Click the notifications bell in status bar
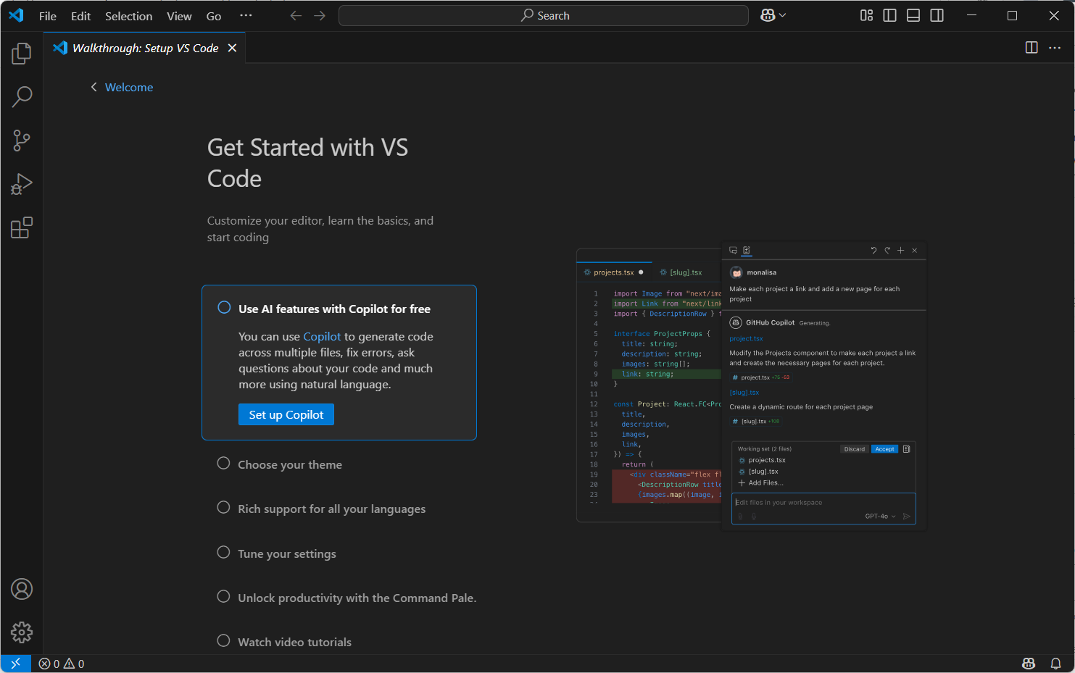Image resolution: width=1075 pixels, height=673 pixels. [x=1055, y=664]
